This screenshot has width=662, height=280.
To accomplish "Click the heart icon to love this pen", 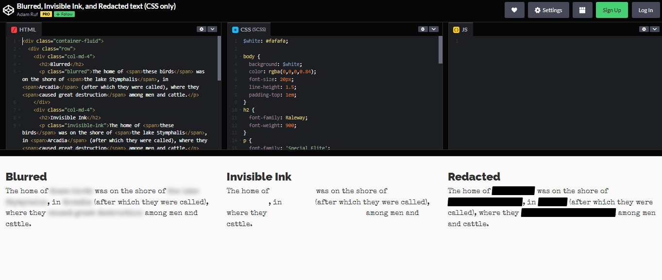I will click(514, 10).
